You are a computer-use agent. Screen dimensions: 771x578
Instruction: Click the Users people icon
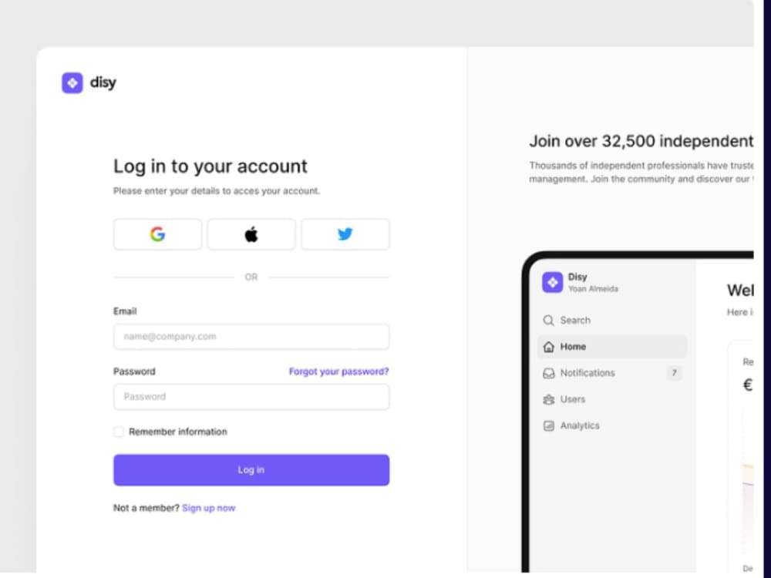coord(548,399)
